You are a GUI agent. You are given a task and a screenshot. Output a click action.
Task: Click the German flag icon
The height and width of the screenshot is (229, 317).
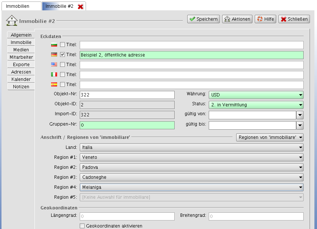click(54, 55)
